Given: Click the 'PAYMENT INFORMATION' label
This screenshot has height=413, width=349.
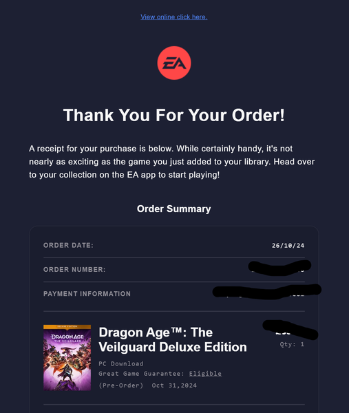Looking at the screenshot, I should 87,294.
